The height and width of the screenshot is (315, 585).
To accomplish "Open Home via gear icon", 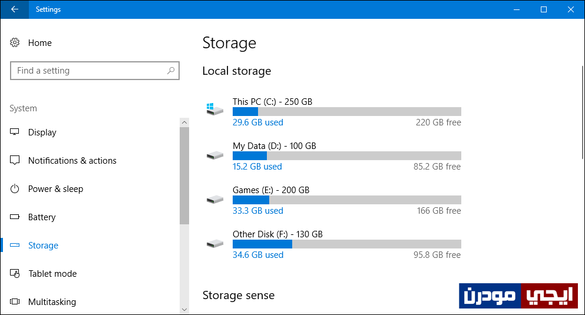I will coord(15,42).
